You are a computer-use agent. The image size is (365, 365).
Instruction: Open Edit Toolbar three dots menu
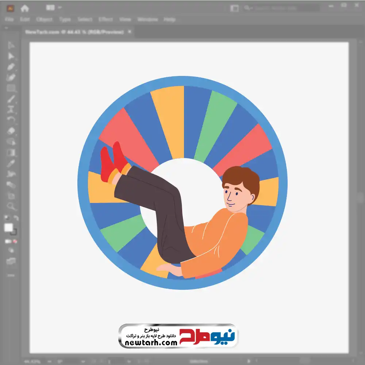(x=11, y=275)
